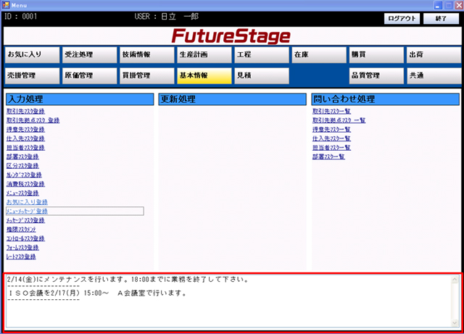The height and width of the screenshot is (334, 464).
Task: Open 取引先マスタ登録 link
Action: point(25,112)
